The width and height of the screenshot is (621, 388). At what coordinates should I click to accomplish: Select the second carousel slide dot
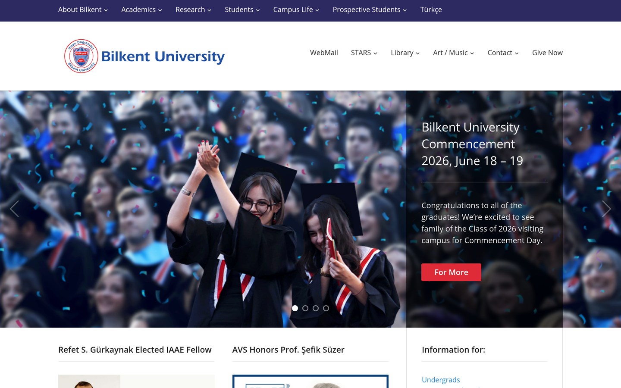point(305,308)
